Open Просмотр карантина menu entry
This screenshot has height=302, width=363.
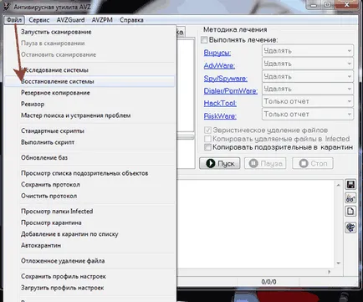(x=89, y=223)
